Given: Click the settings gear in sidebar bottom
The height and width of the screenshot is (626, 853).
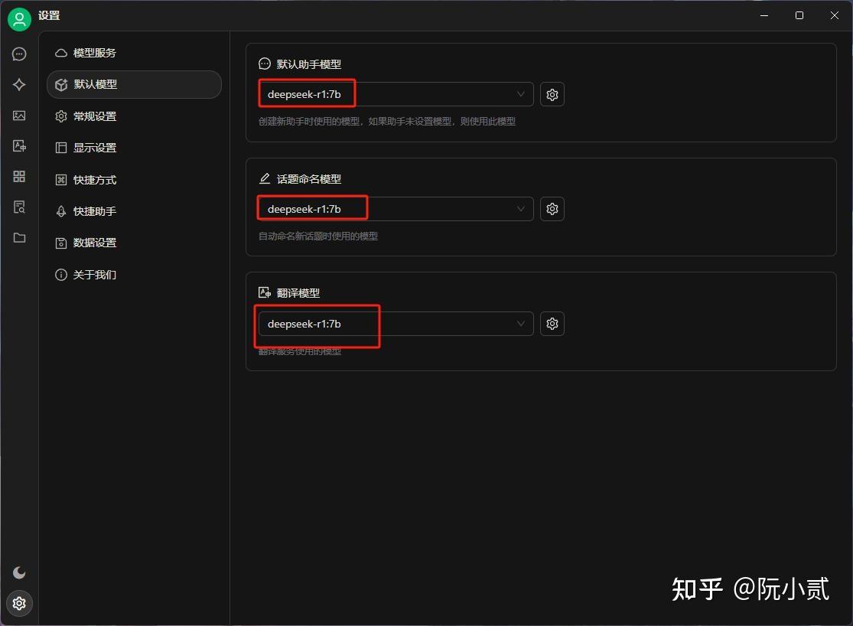Looking at the screenshot, I should 19,603.
